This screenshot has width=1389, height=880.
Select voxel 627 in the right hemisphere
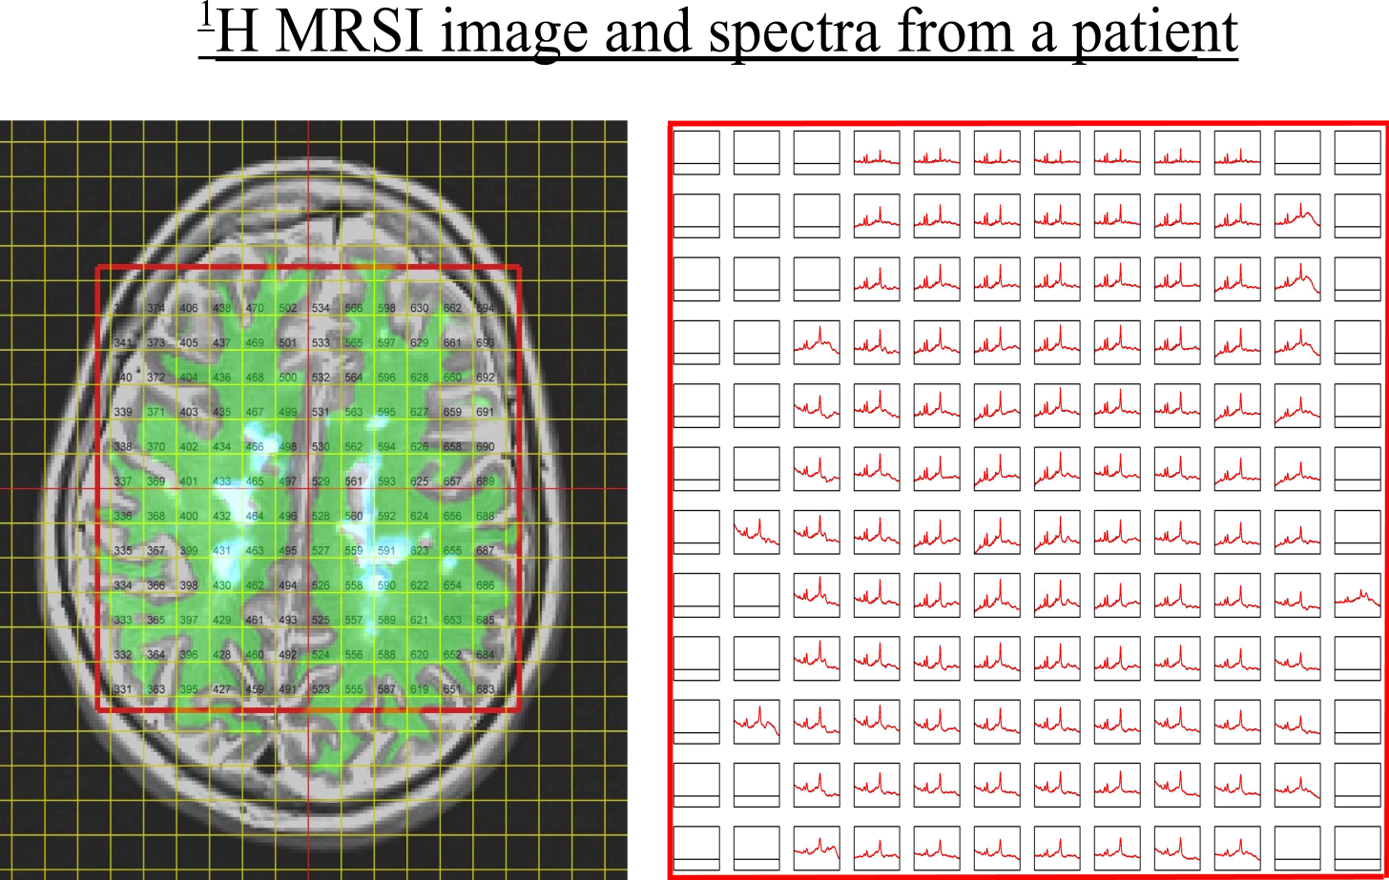pos(420,412)
